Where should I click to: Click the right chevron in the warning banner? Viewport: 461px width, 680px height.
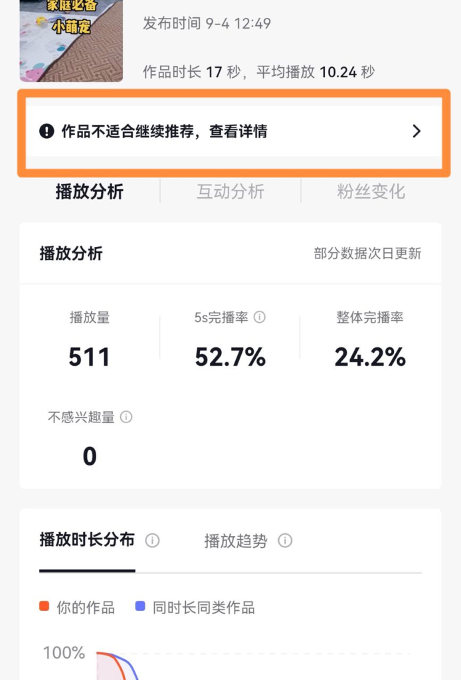[416, 131]
